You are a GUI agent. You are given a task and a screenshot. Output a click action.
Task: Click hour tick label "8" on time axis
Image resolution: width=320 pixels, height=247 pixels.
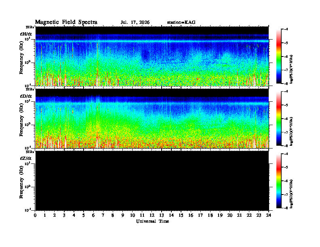coord(113,216)
